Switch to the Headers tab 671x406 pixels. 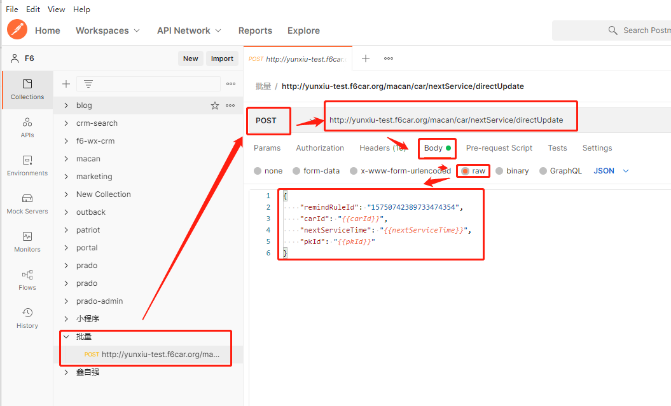point(382,148)
